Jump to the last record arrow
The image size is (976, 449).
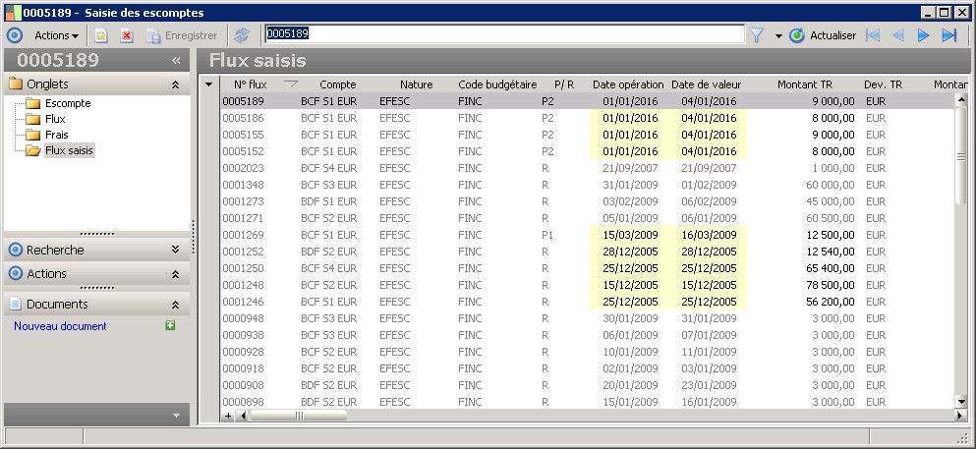pos(948,35)
